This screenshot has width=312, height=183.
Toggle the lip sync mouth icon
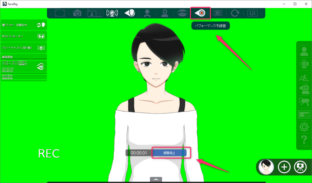pos(183,13)
